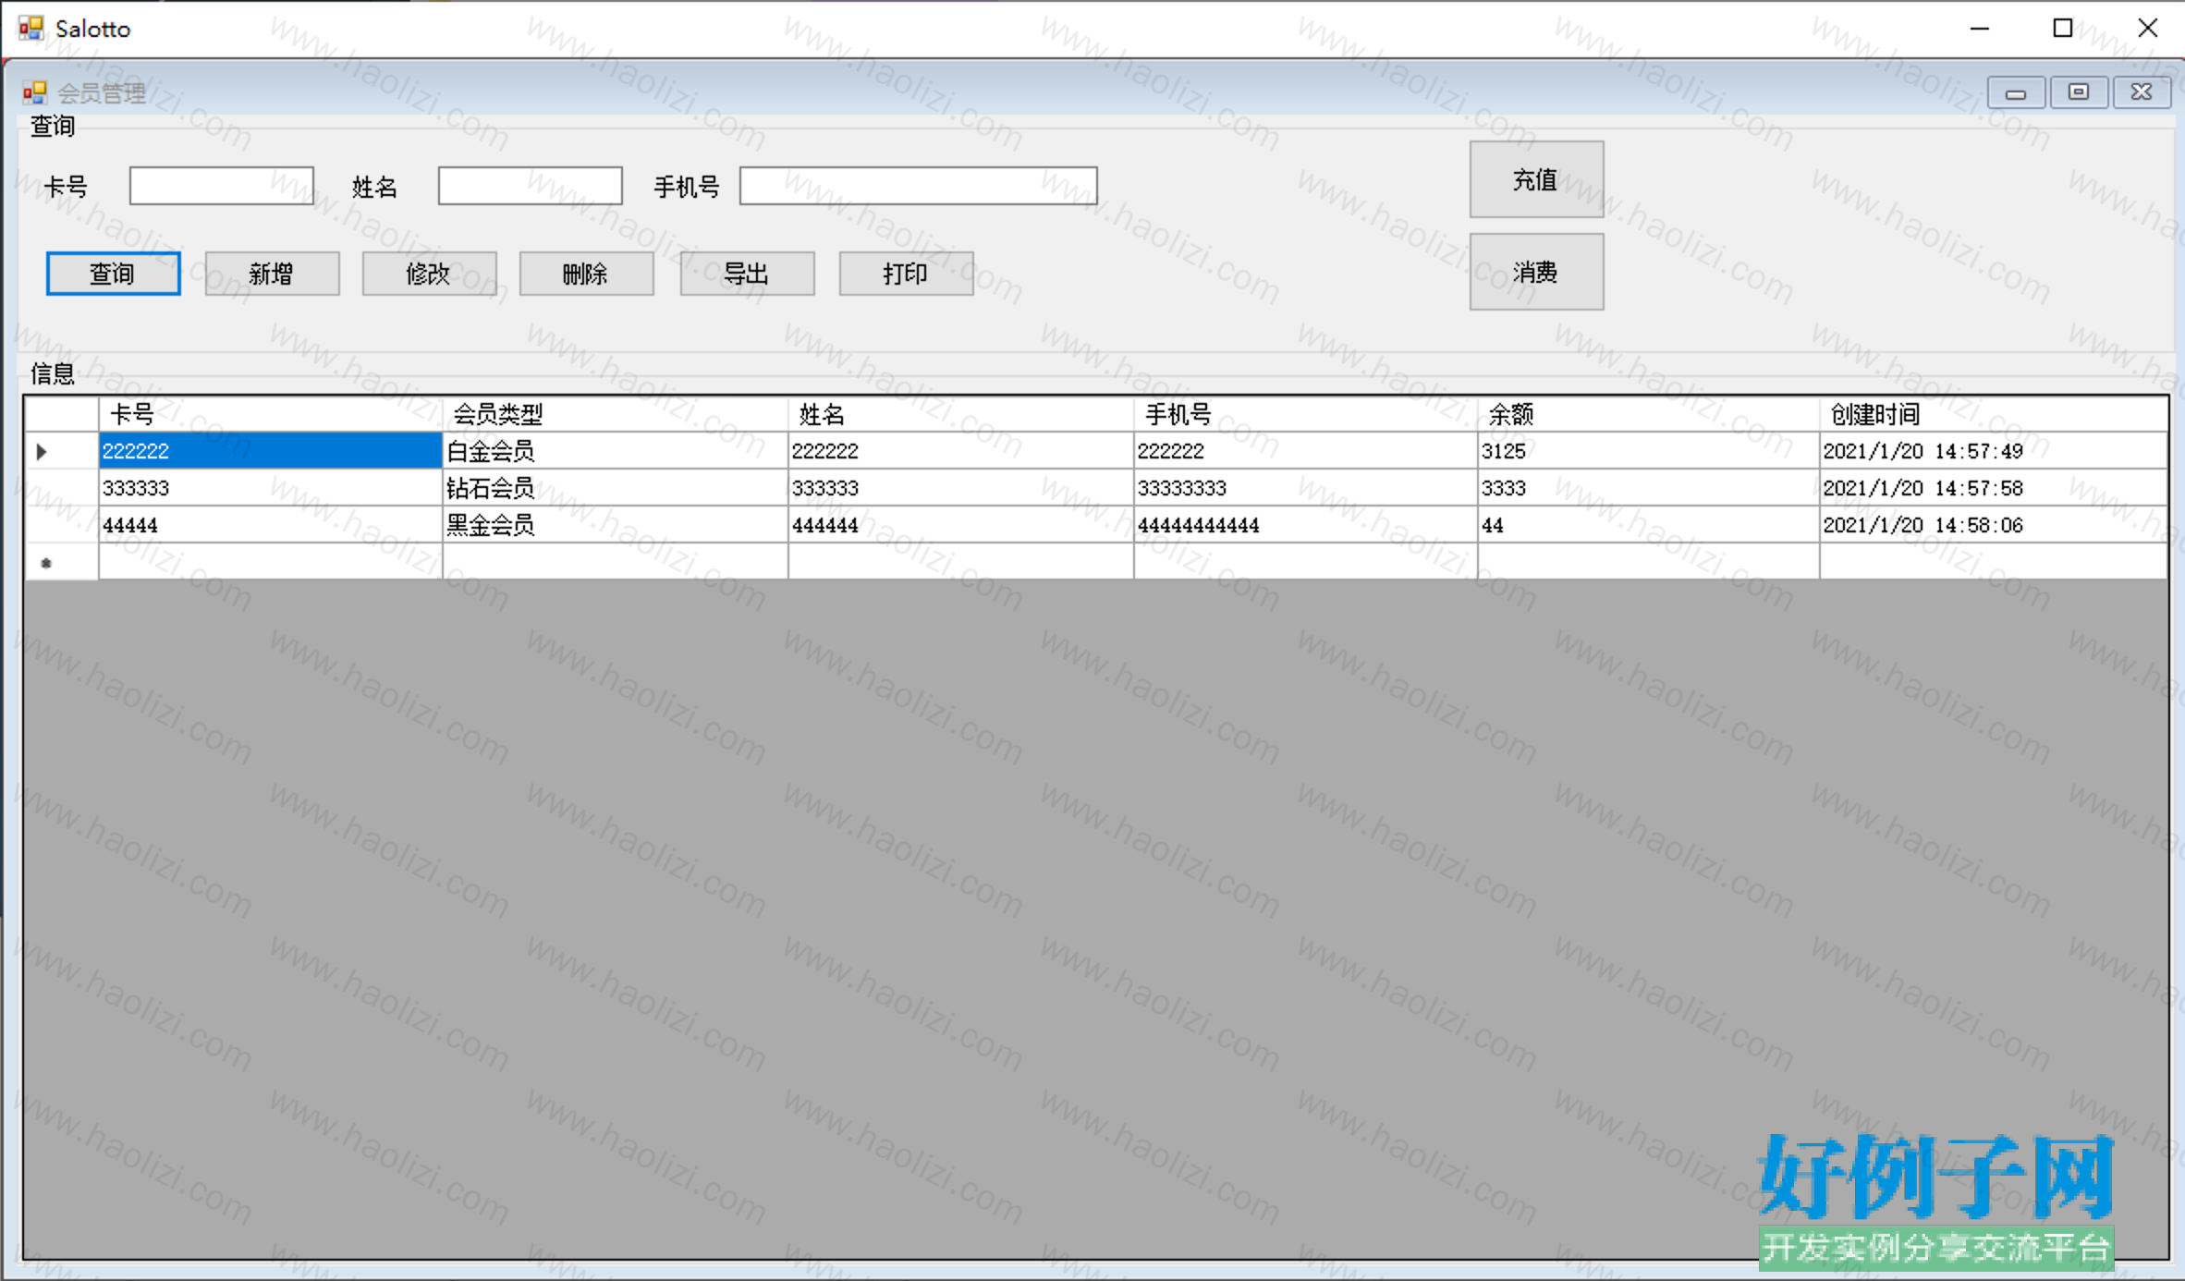Click the Salotto application title icon

[31, 28]
